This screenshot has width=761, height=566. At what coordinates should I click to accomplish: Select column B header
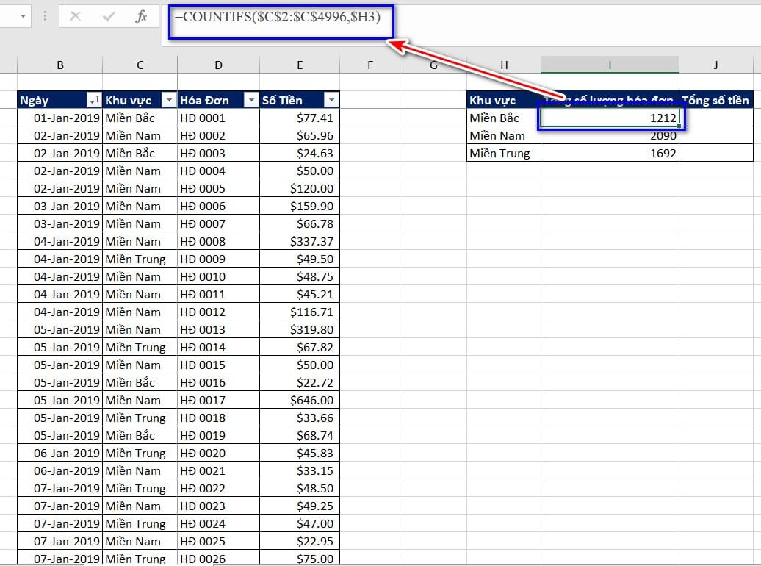[59, 65]
